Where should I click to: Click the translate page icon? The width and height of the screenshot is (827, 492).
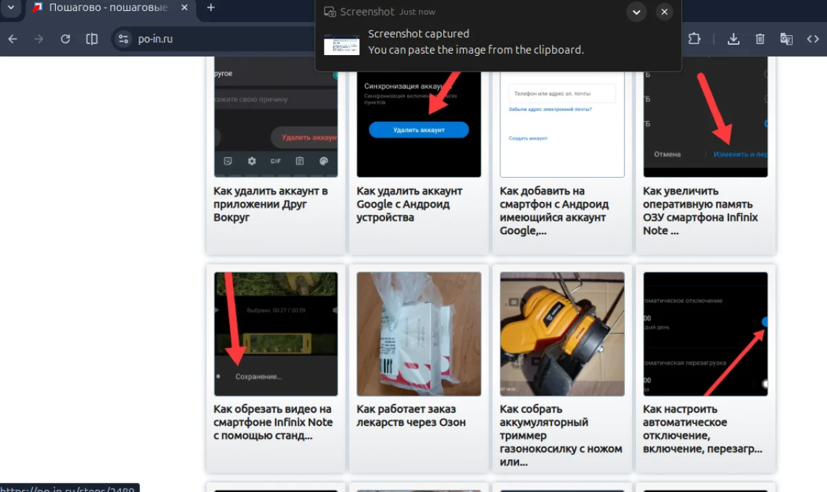[786, 39]
